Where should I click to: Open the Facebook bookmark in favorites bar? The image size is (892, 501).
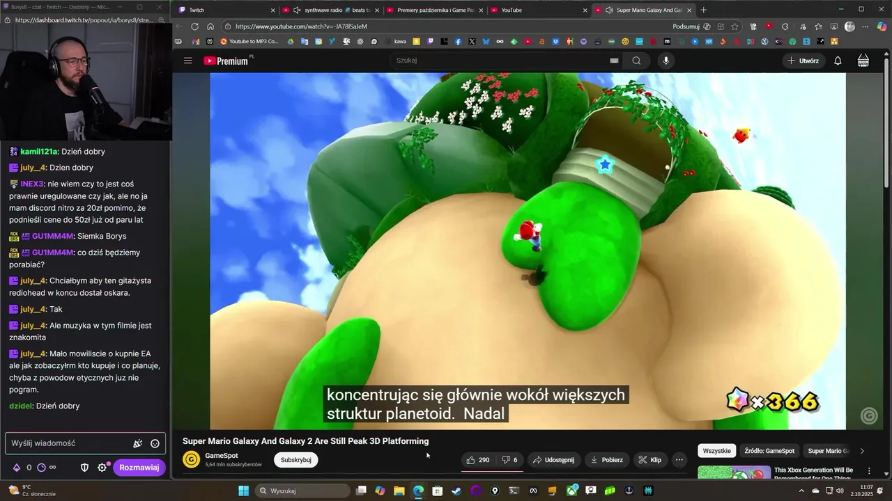pos(458,42)
